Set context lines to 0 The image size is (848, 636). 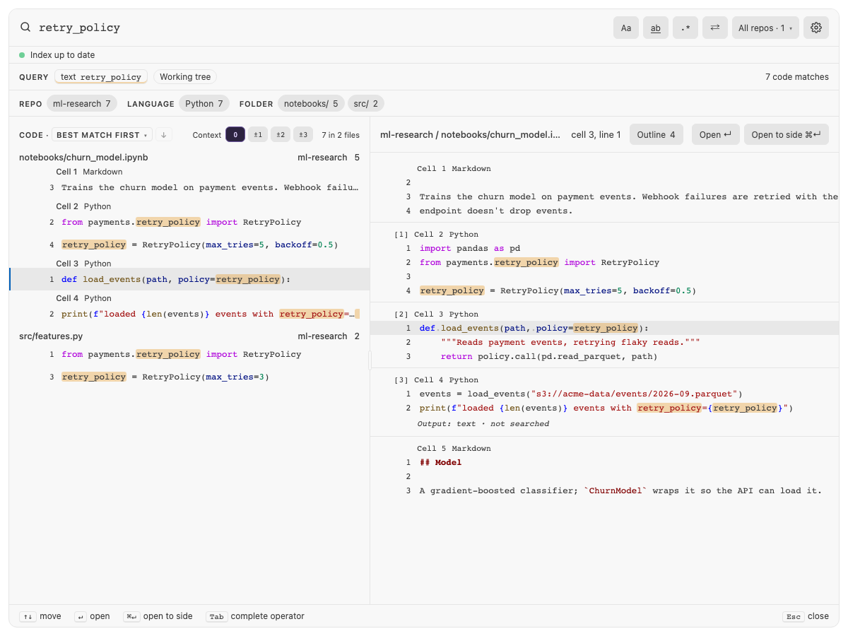coord(235,135)
